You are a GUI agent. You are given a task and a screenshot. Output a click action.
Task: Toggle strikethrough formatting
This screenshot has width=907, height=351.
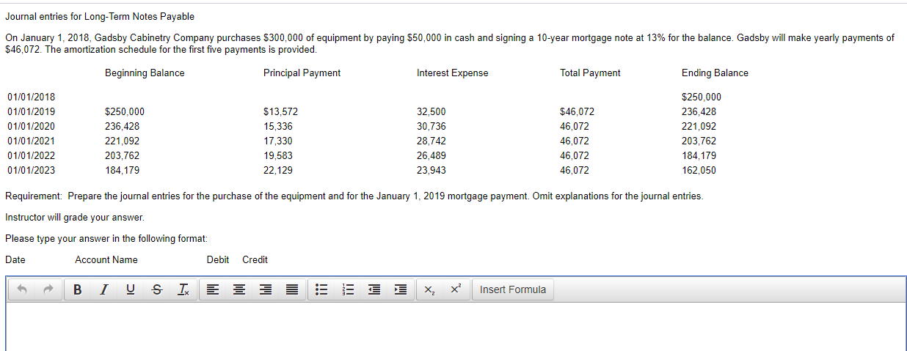(x=156, y=289)
